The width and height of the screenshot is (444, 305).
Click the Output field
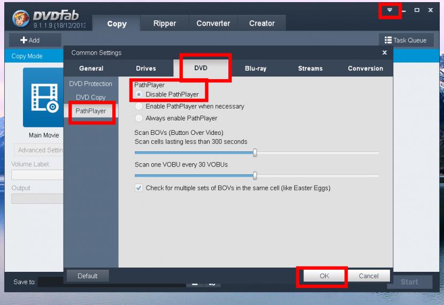click(x=37, y=199)
